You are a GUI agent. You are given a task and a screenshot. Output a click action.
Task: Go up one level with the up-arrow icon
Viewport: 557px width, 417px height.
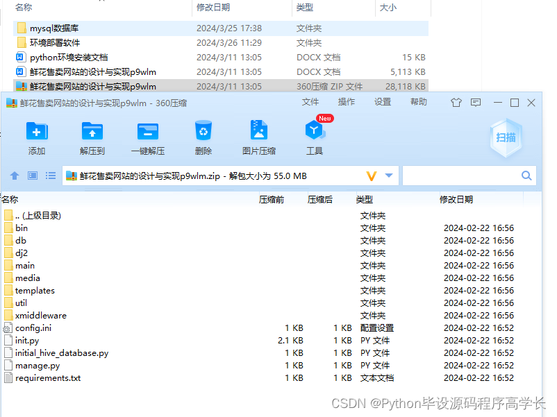click(15, 176)
